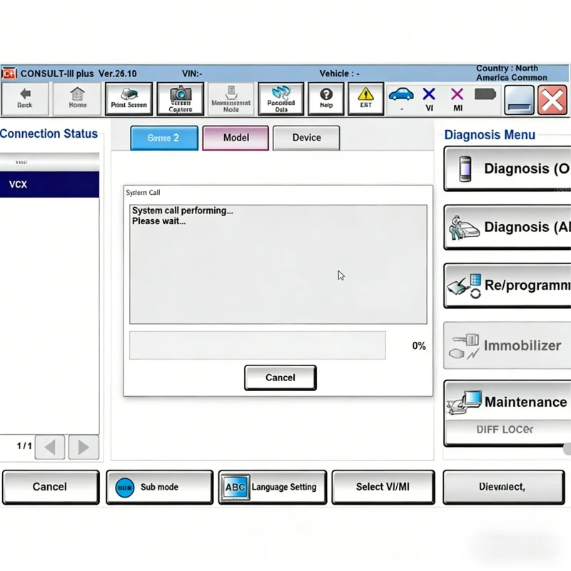The height and width of the screenshot is (571, 571).
Task: Click the battery status indicator icon
Action: (x=485, y=95)
